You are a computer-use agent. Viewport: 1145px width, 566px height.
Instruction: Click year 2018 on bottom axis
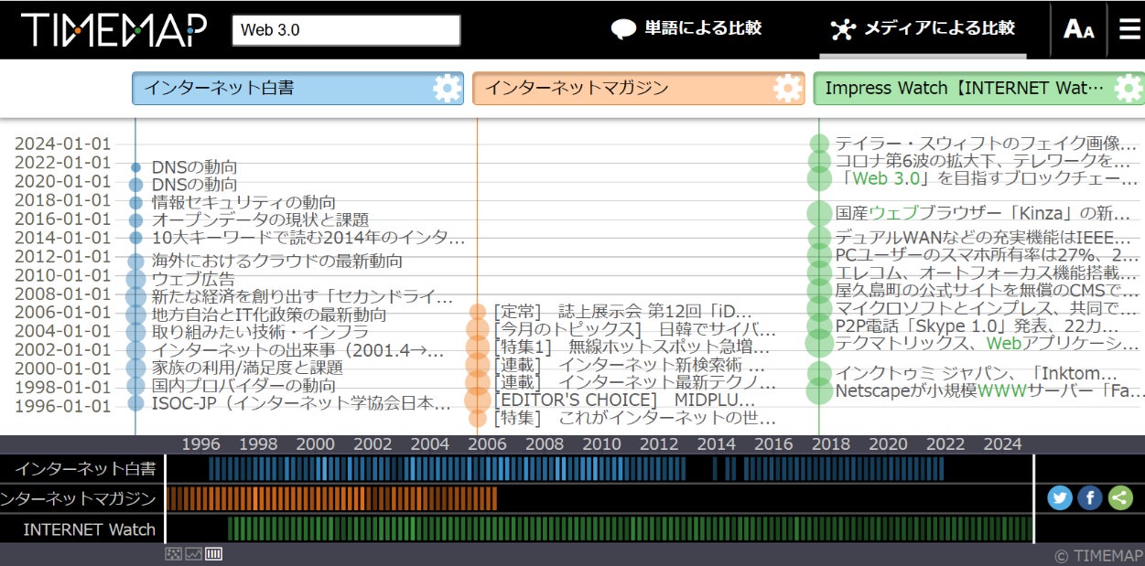click(831, 444)
